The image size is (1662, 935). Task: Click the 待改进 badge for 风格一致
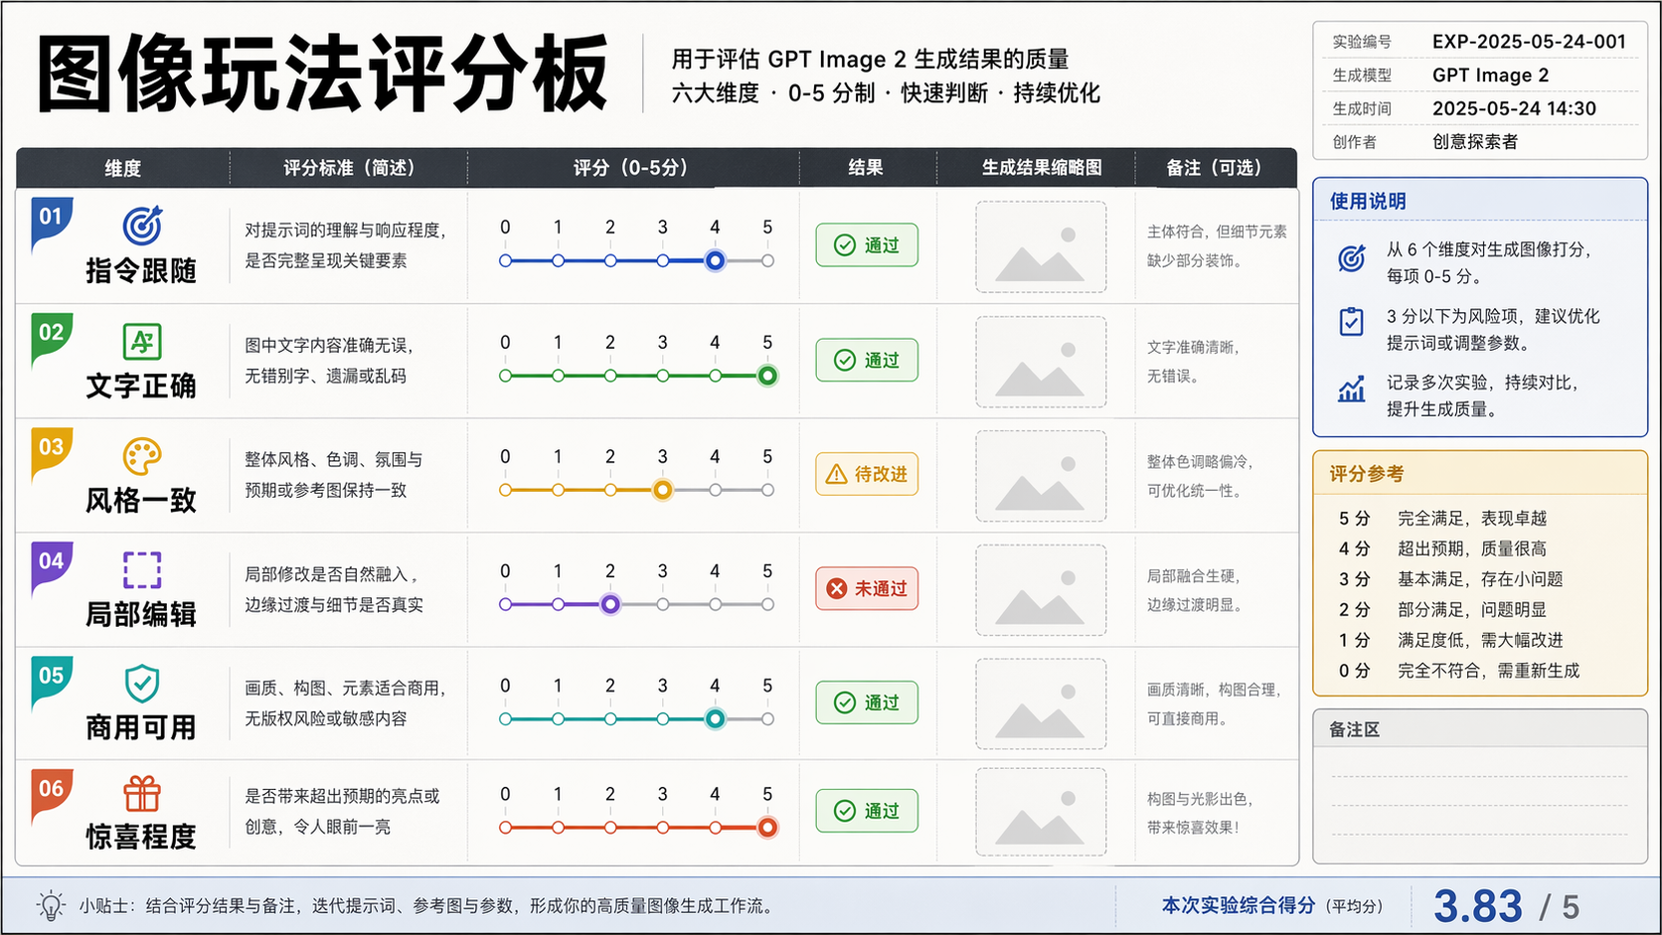tap(867, 474)
